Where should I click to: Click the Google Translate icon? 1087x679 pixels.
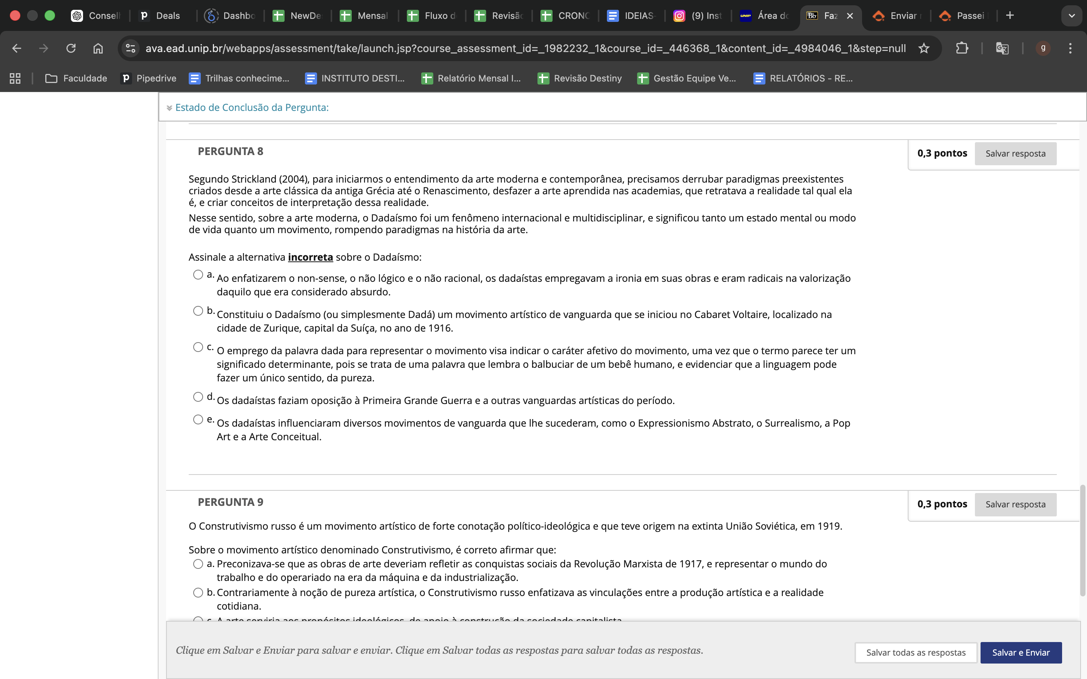click(1002, 48)
